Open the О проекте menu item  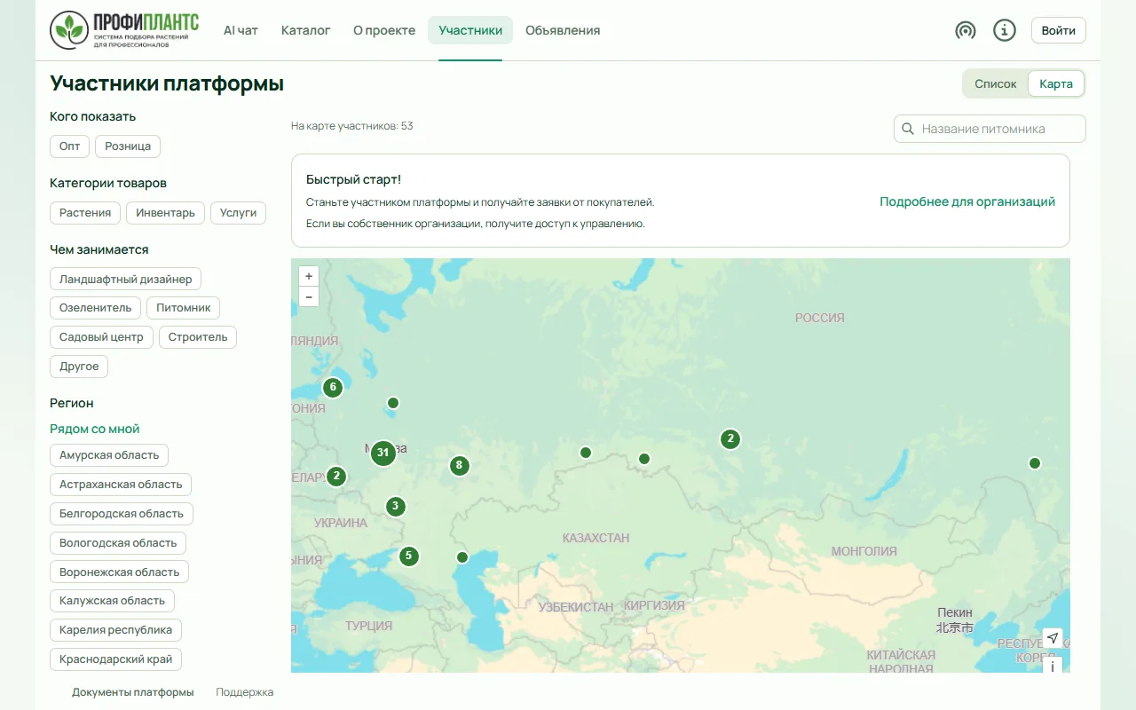click(384, 30)
